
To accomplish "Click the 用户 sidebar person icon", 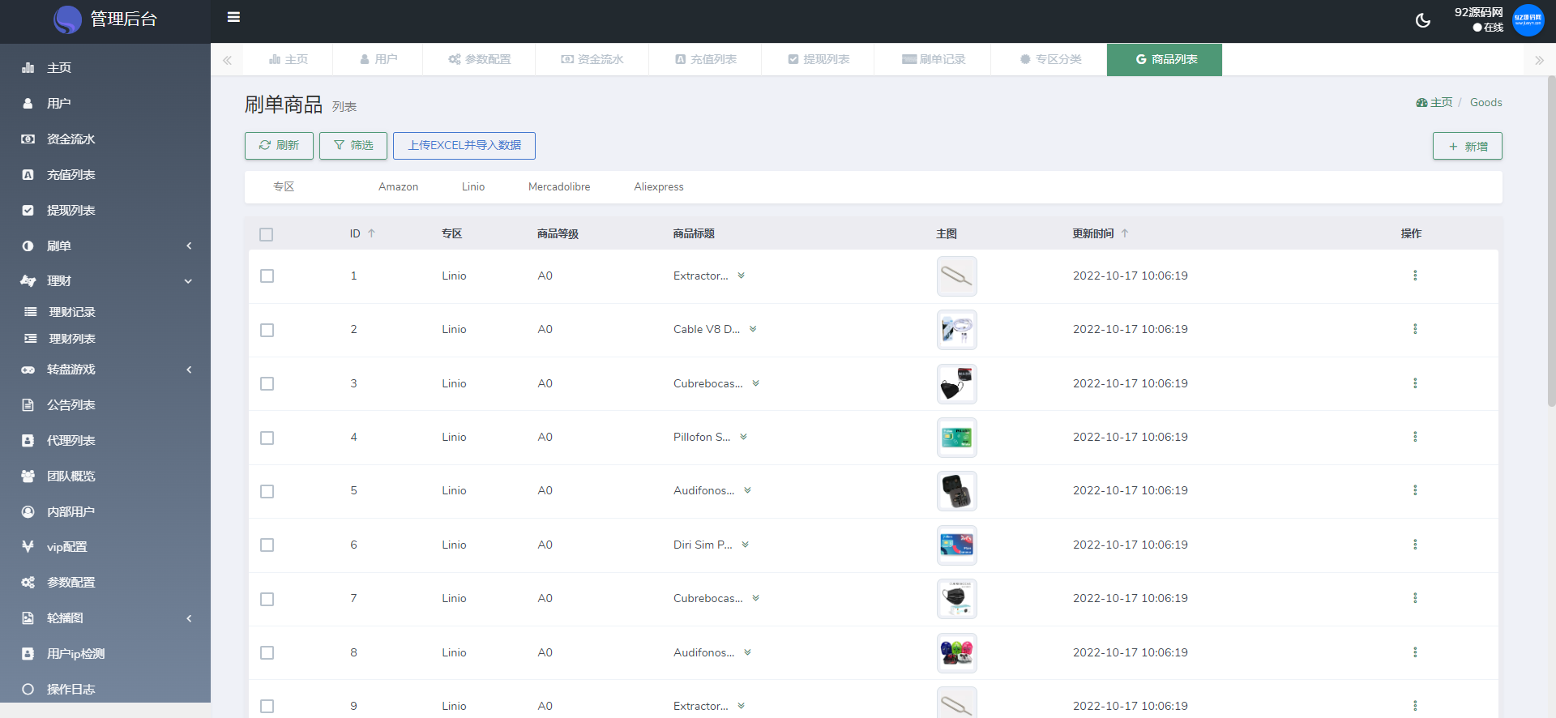I will coord(28,104).
